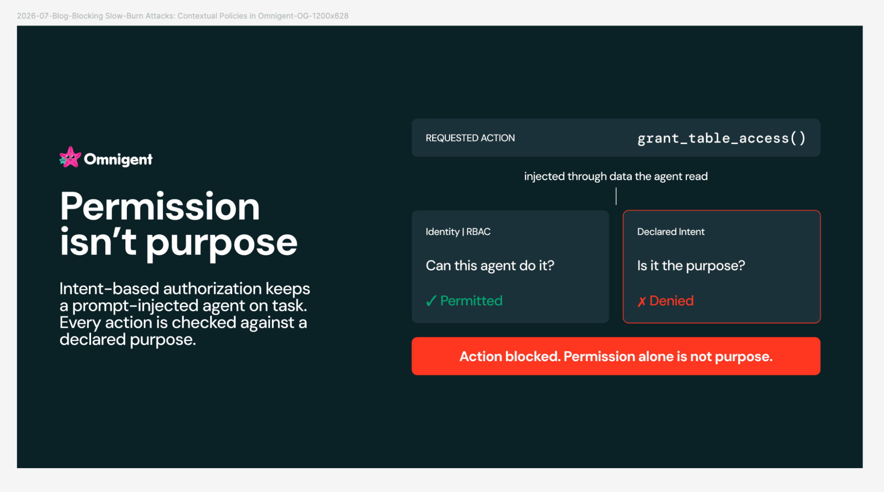
Task: Click 'injected through data the agent read' caption
Action: point(616,176)
